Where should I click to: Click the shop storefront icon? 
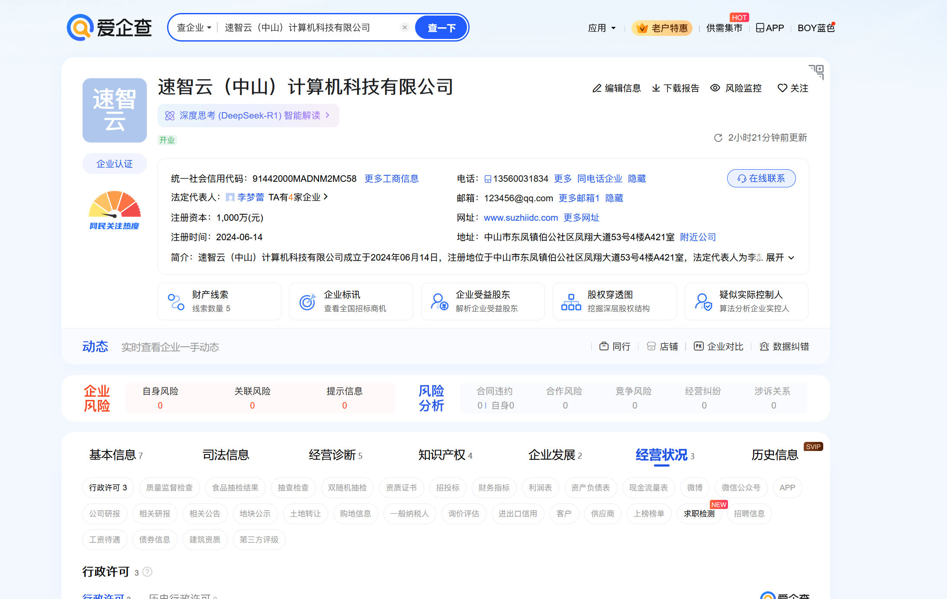pyautogui.click(x=651, y=346)
